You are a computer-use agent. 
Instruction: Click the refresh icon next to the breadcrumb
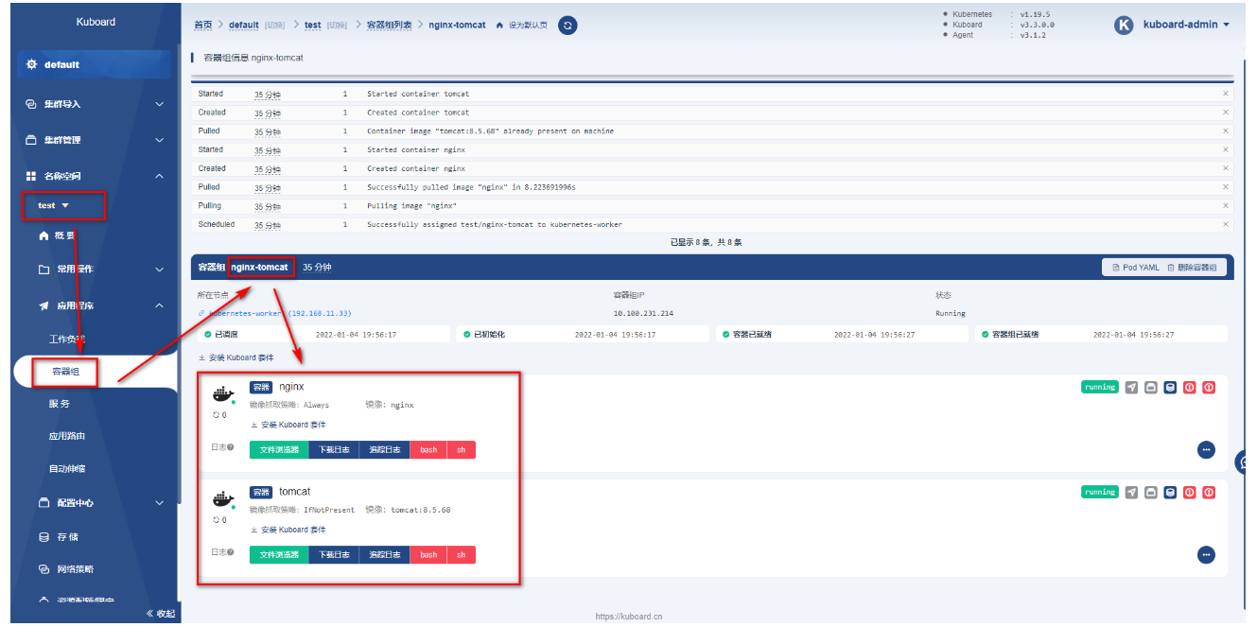567,26
